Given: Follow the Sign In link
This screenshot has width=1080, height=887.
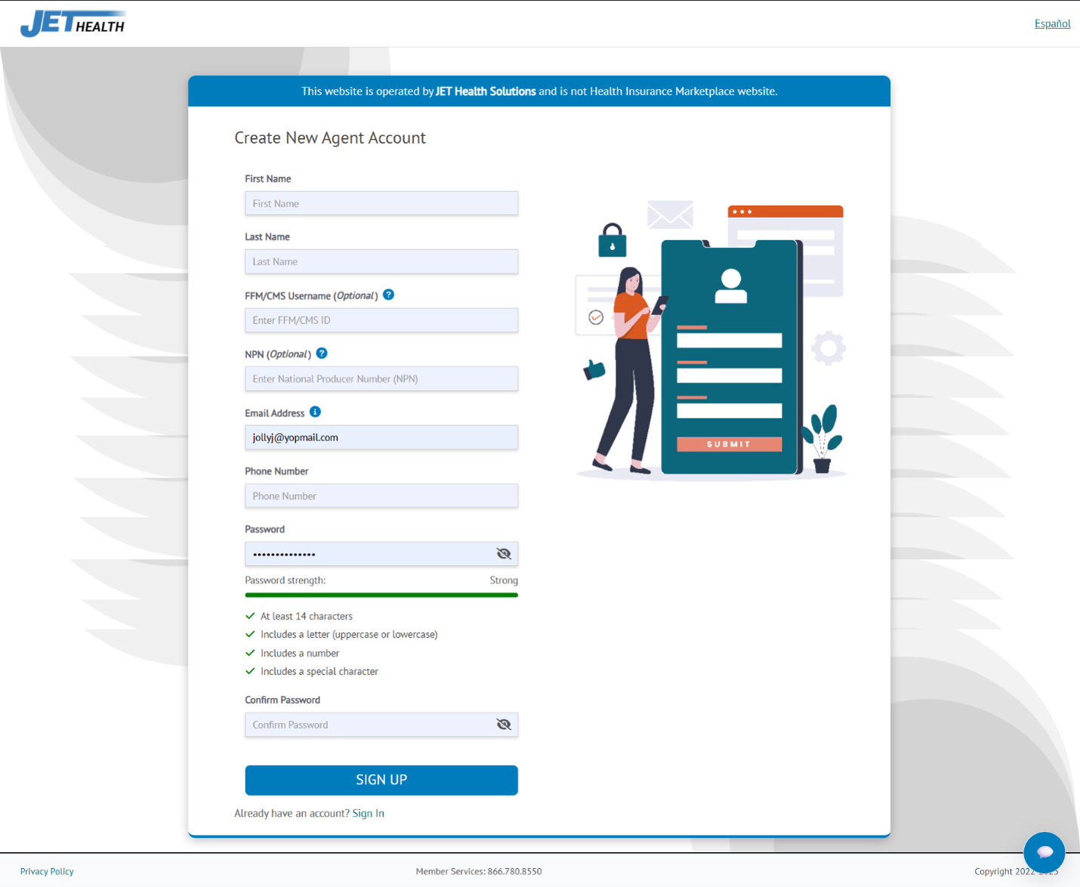Looking at the screenshot, I should pos(368,813).
